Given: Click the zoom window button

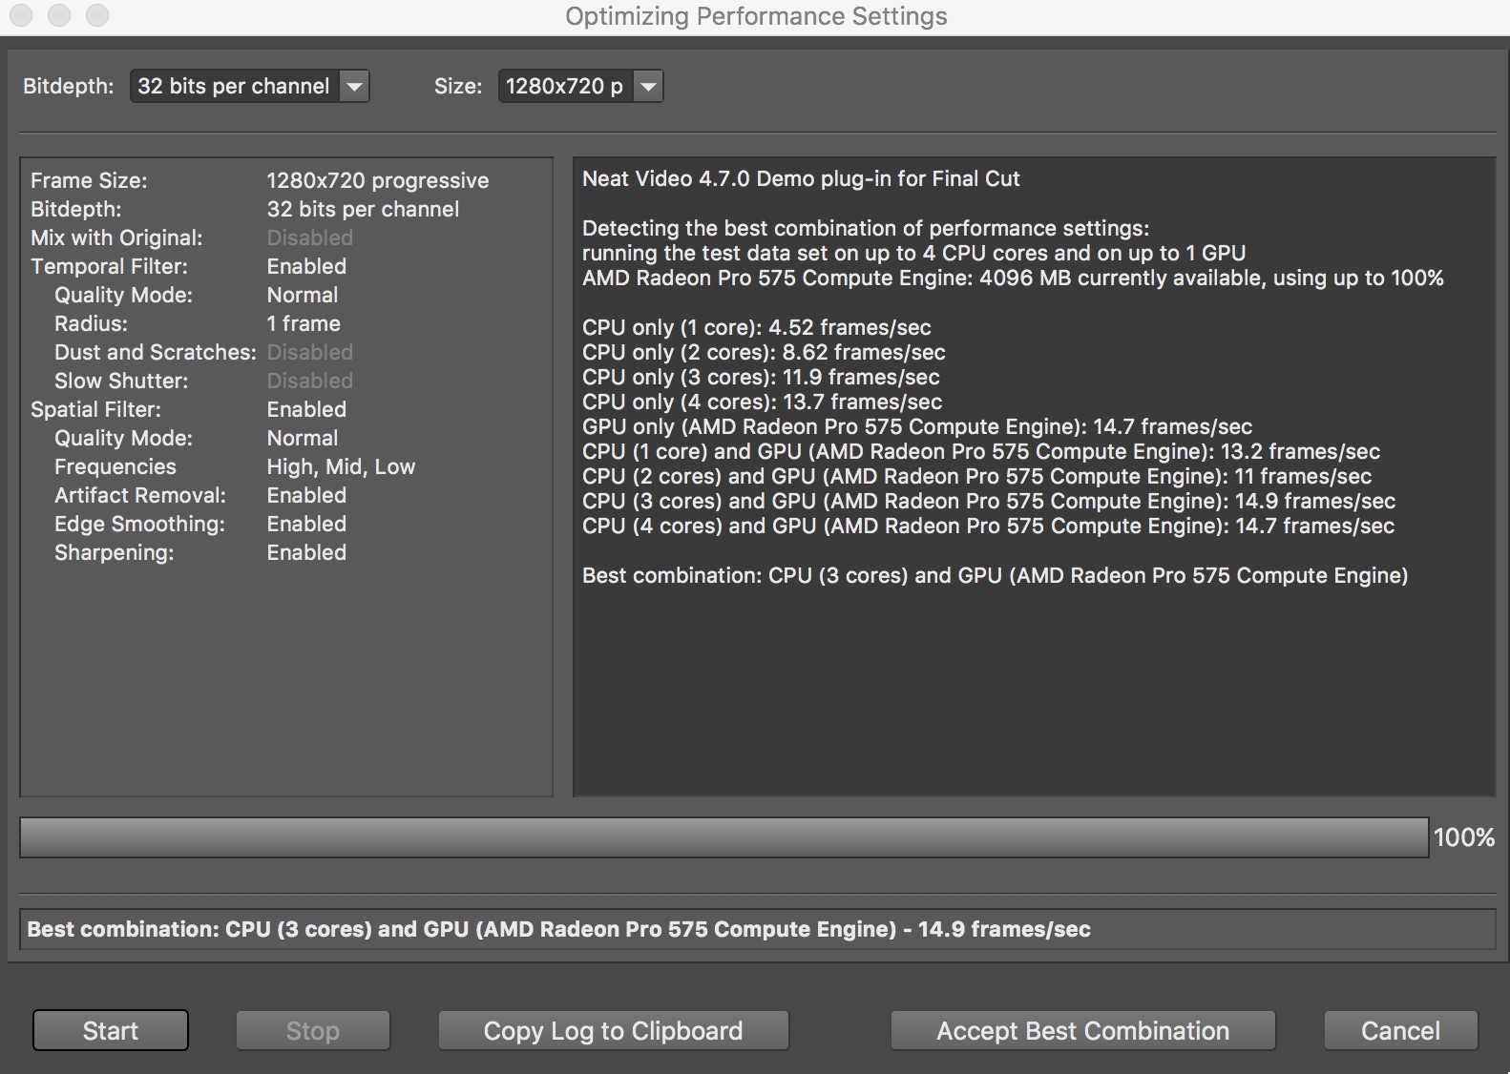Looking at the screenshot, I should click(x=97, y=15).
